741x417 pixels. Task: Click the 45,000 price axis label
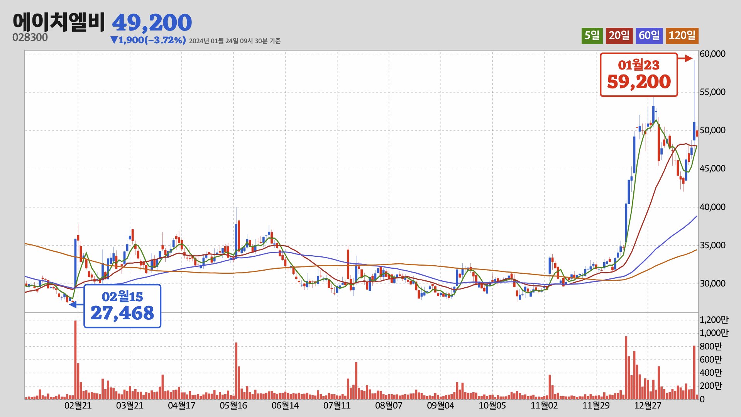point(712,168)
